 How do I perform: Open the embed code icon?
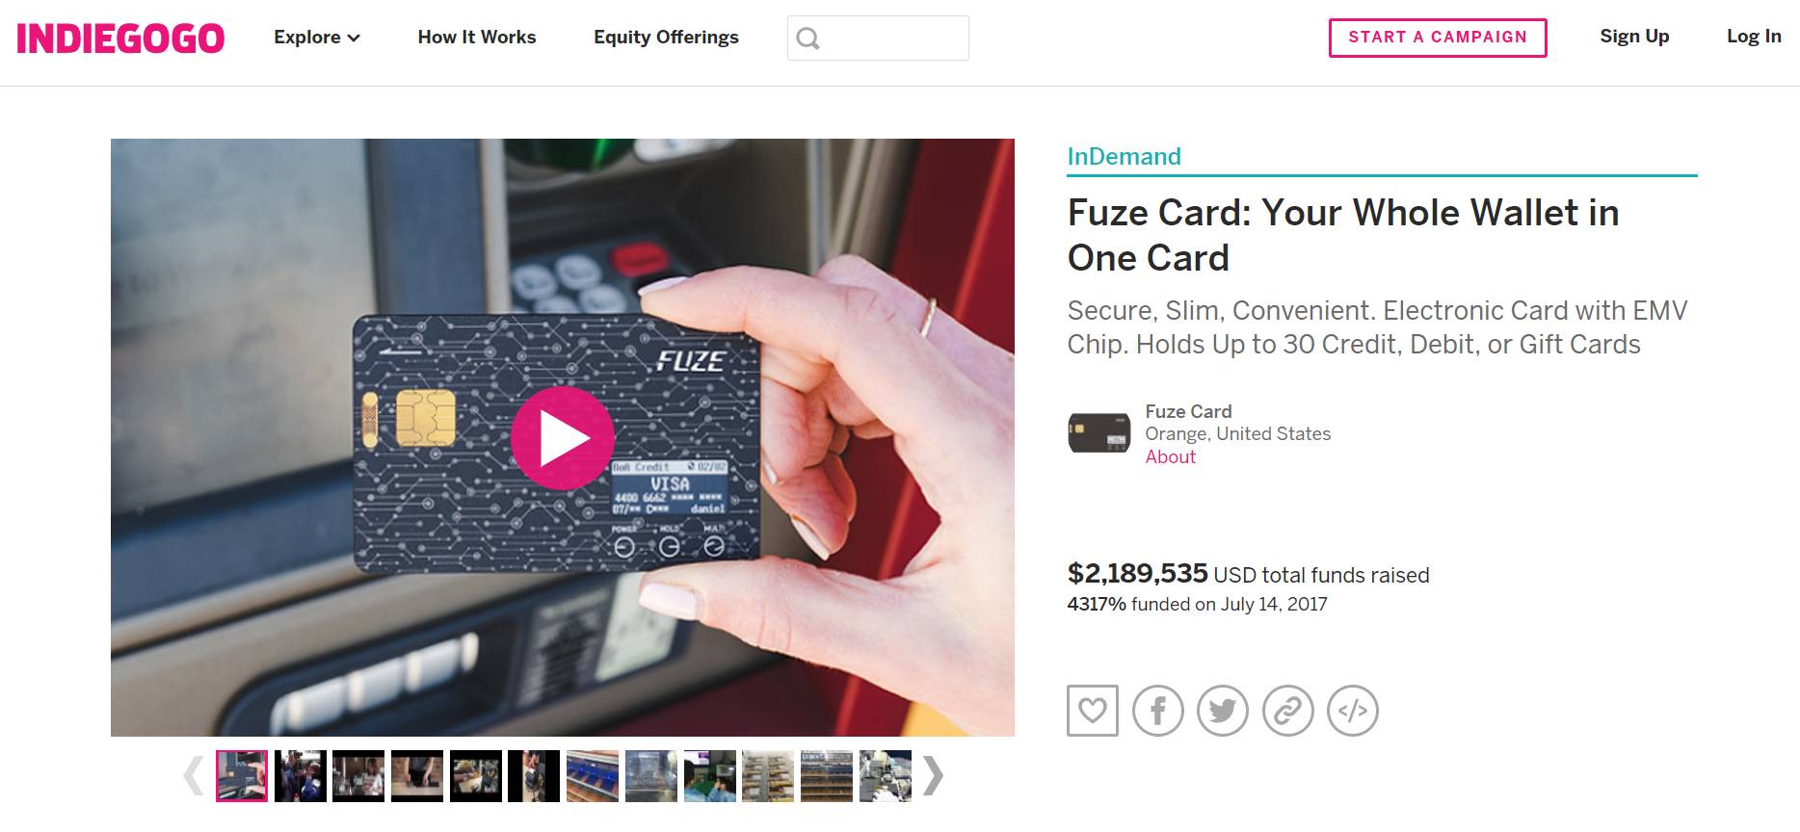[x=1353, y=711]
